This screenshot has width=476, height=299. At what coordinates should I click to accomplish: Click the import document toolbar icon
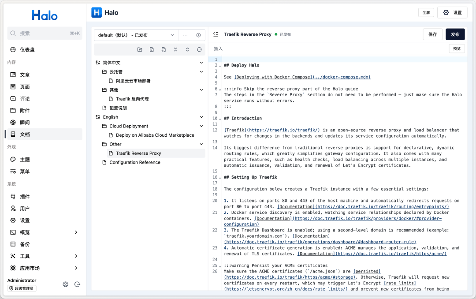[164, 49]
